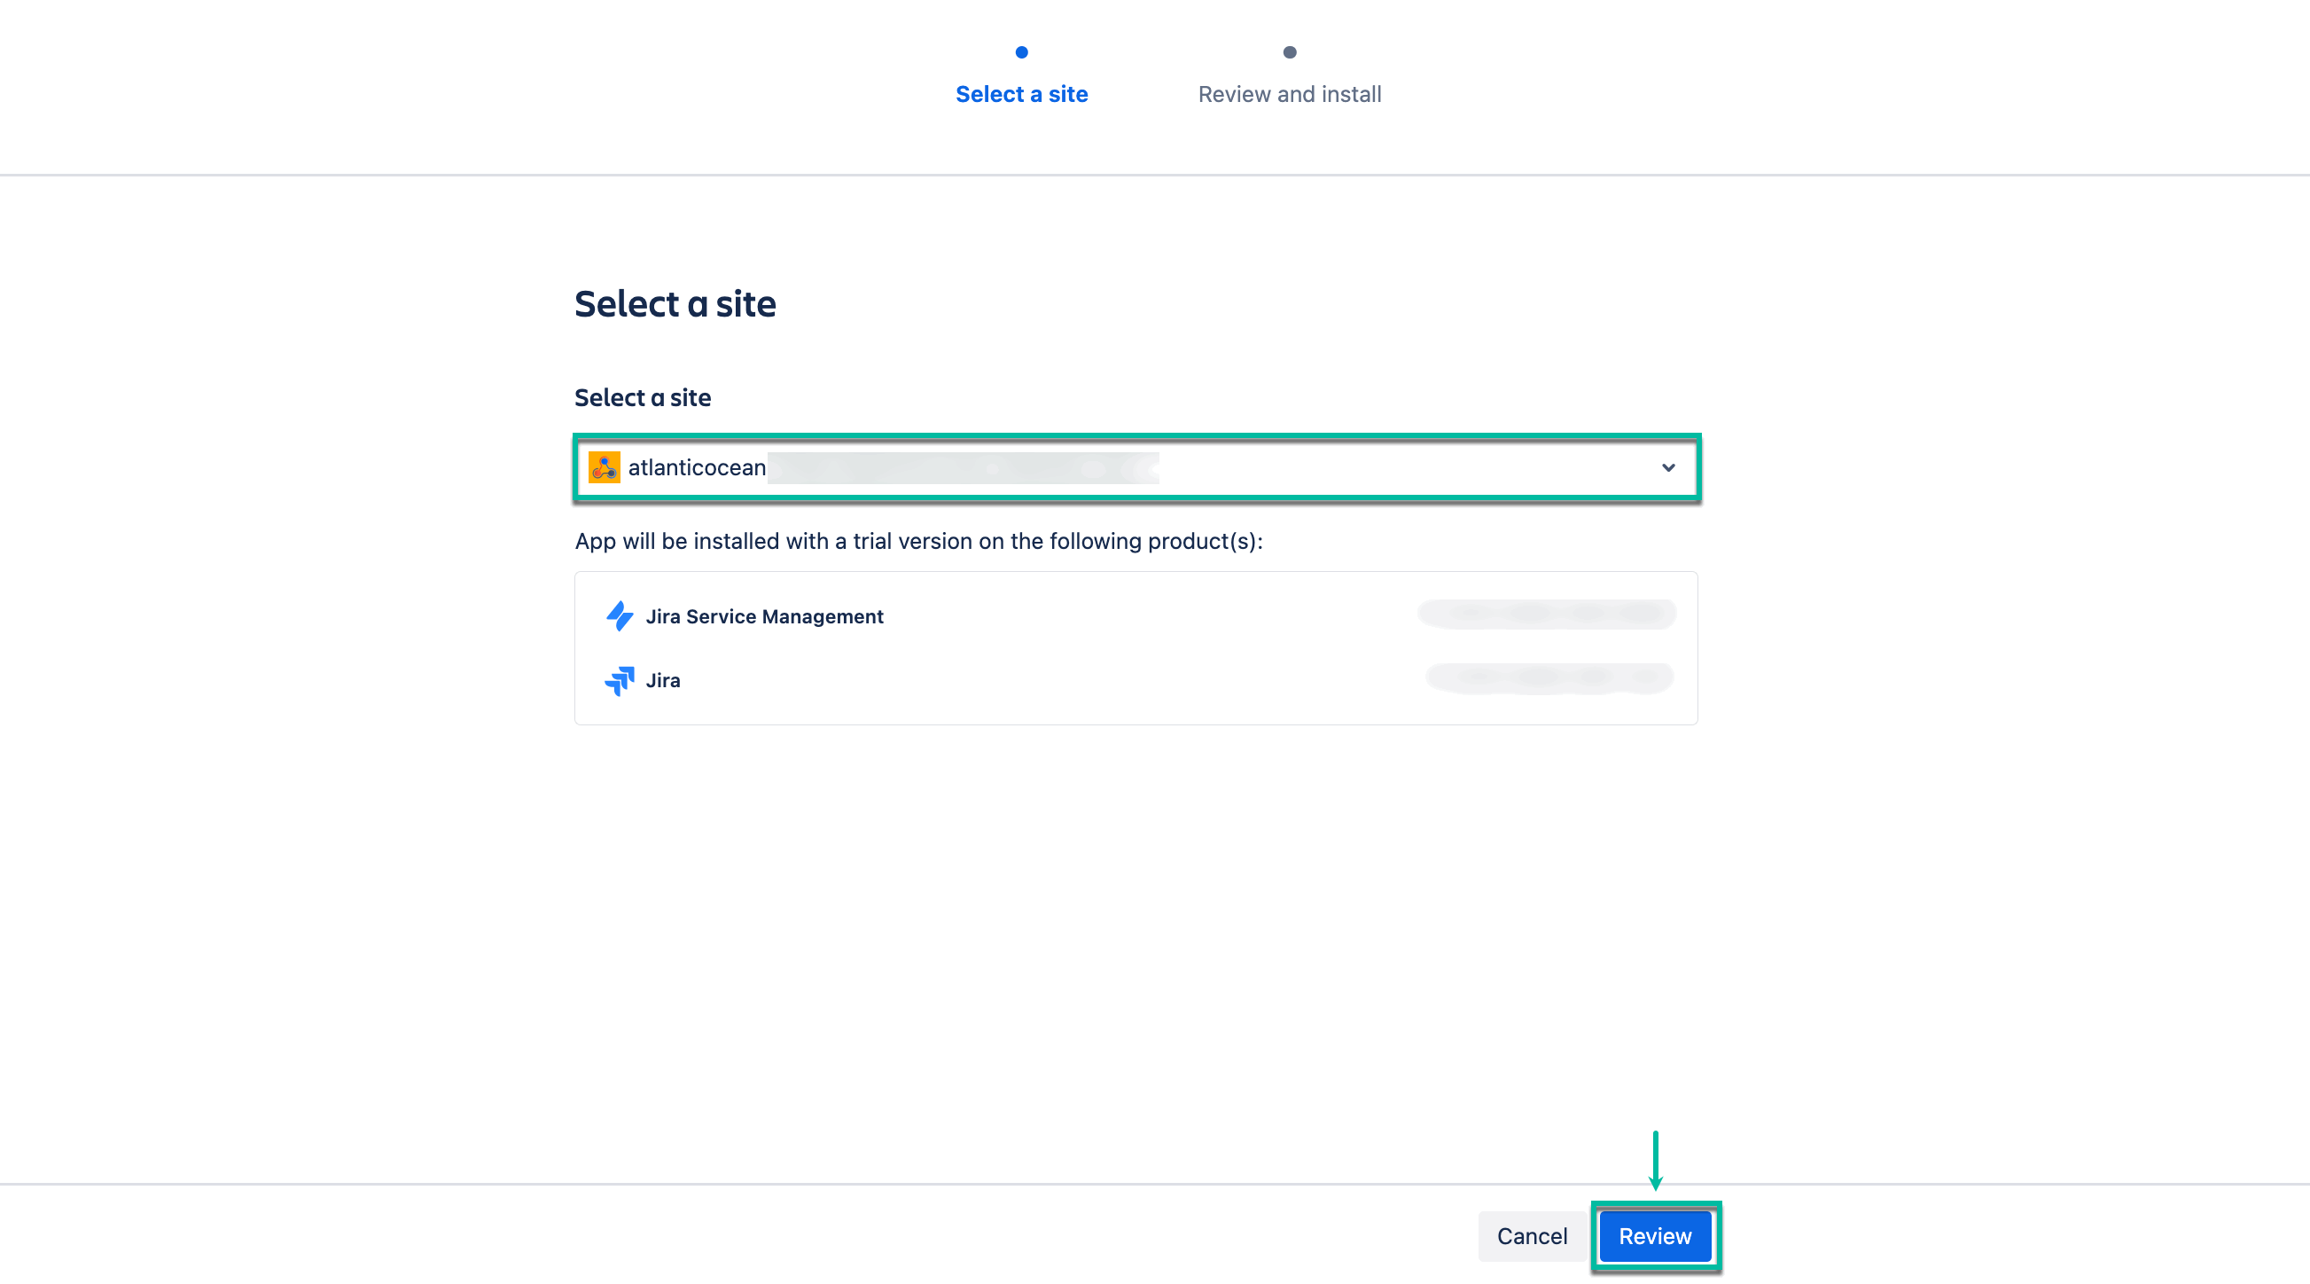Click the blue step dot above Select a site
2310x1284 pixels.
coord(1021,52)
